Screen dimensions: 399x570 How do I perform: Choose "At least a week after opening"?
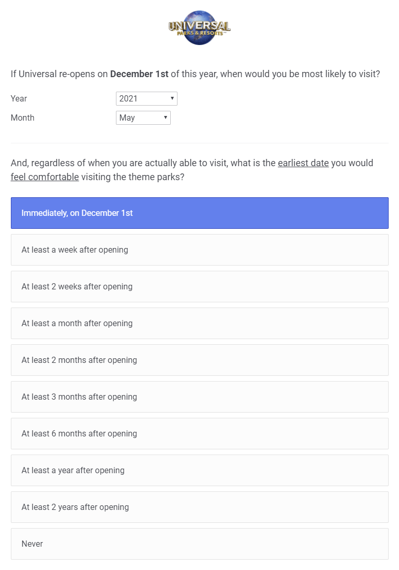(199, 250)
